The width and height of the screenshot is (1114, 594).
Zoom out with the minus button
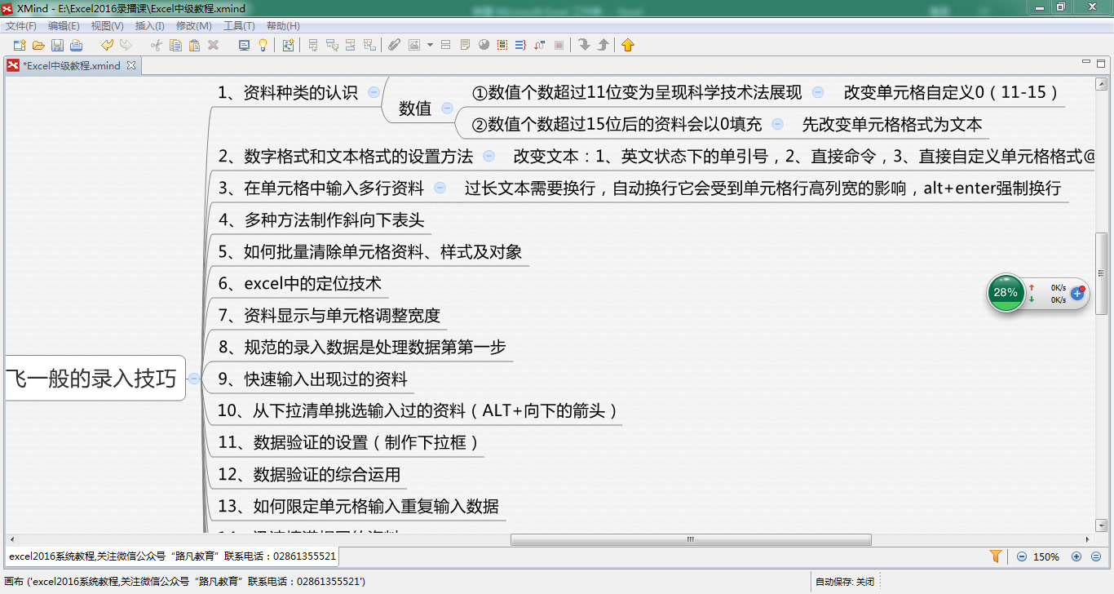1021,556
